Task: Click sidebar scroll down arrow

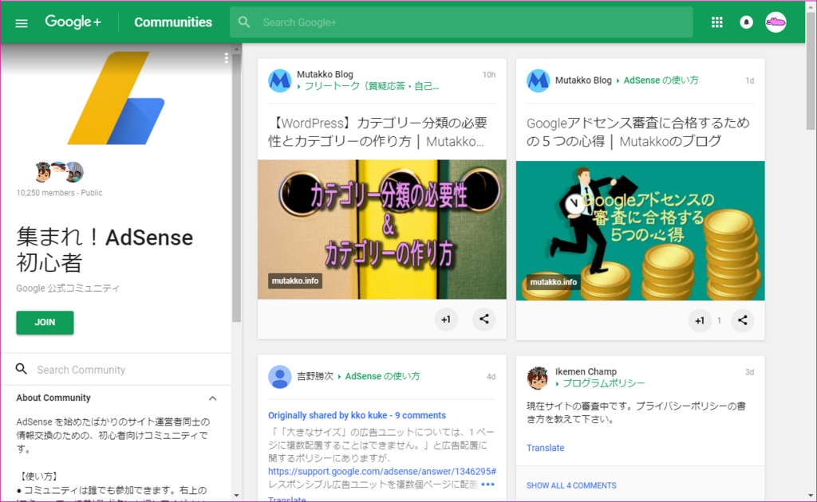Action: tap(236, 496)
